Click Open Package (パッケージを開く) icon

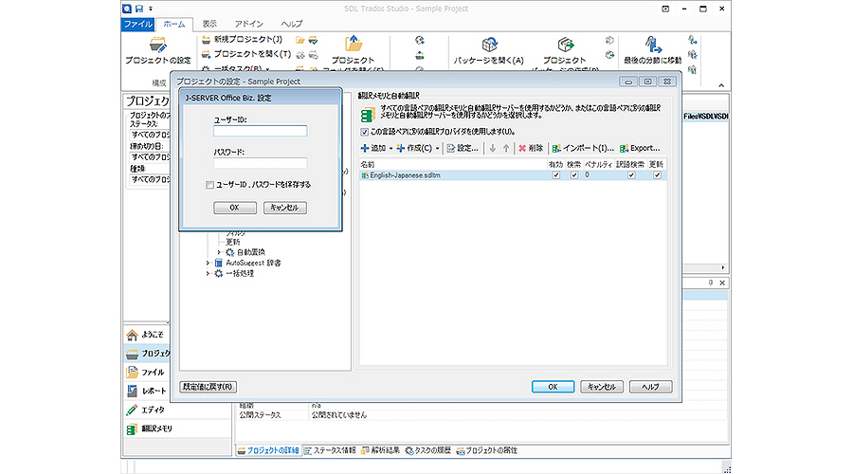click(x=489, y=45)
